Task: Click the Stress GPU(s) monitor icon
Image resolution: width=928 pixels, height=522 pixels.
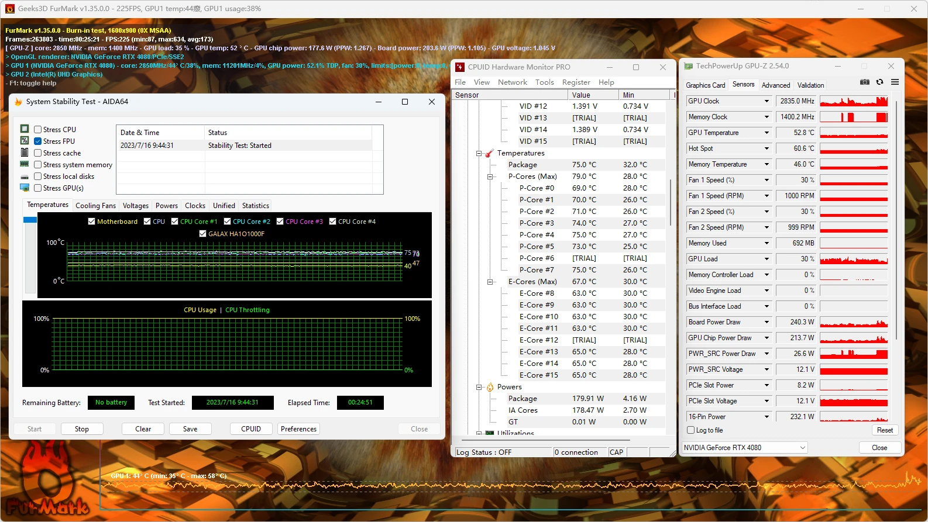Action: (x=25, y=188)
